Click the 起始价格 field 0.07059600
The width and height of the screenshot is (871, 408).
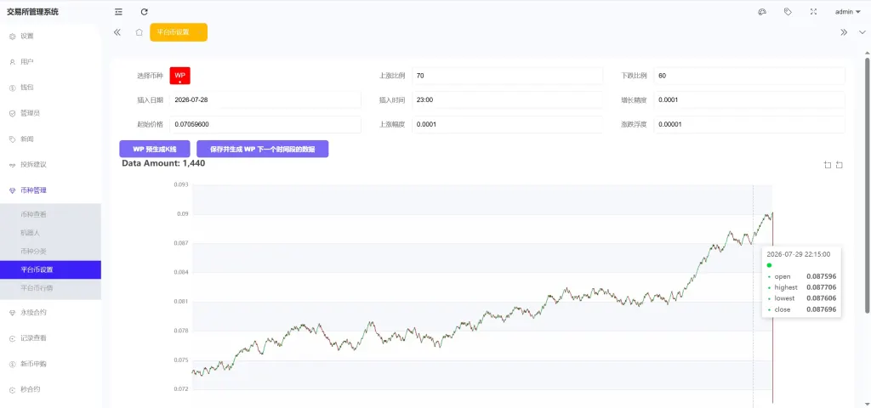click(x=265, y=124)
